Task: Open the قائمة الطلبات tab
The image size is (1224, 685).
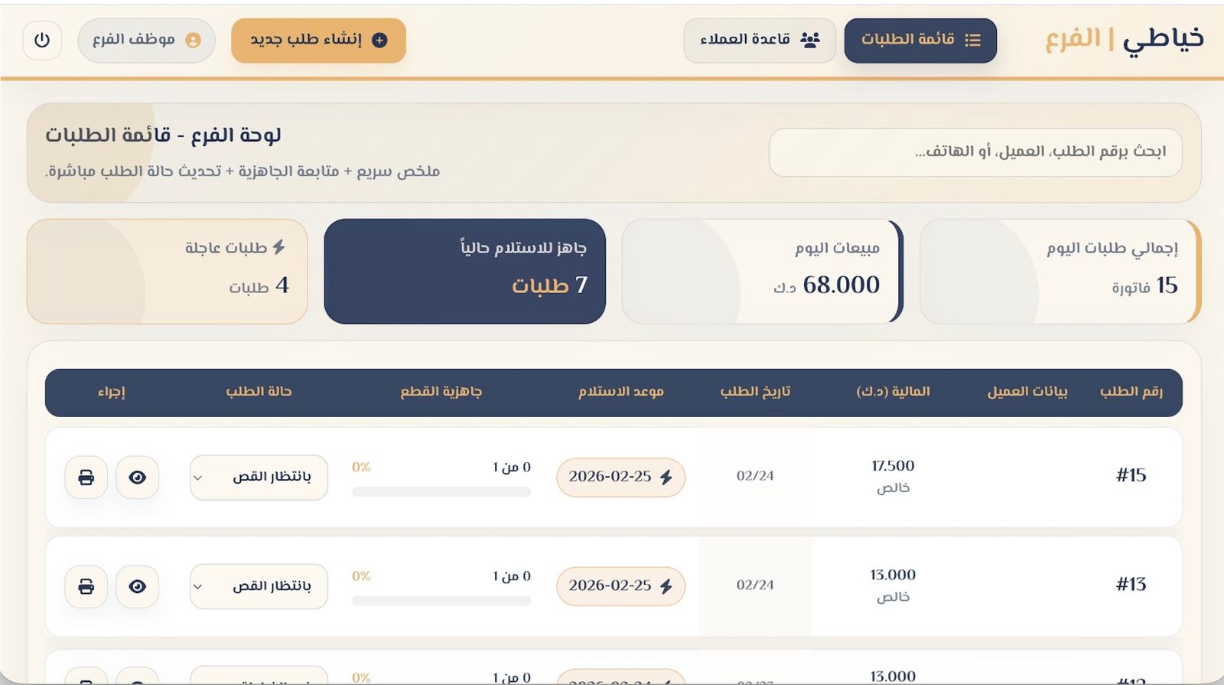Action: (920, 40)
